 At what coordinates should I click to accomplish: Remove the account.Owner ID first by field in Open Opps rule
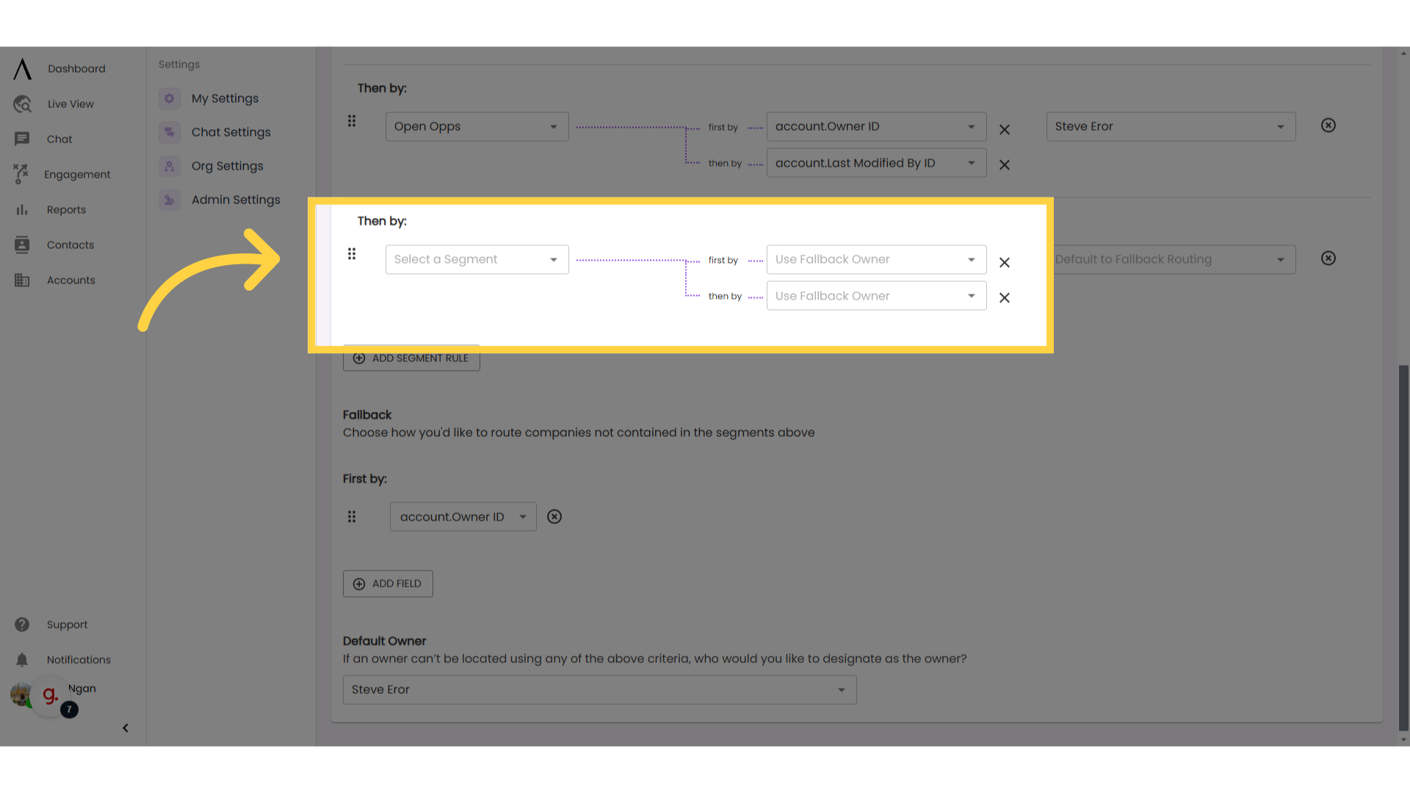[x=1005, y=130]
